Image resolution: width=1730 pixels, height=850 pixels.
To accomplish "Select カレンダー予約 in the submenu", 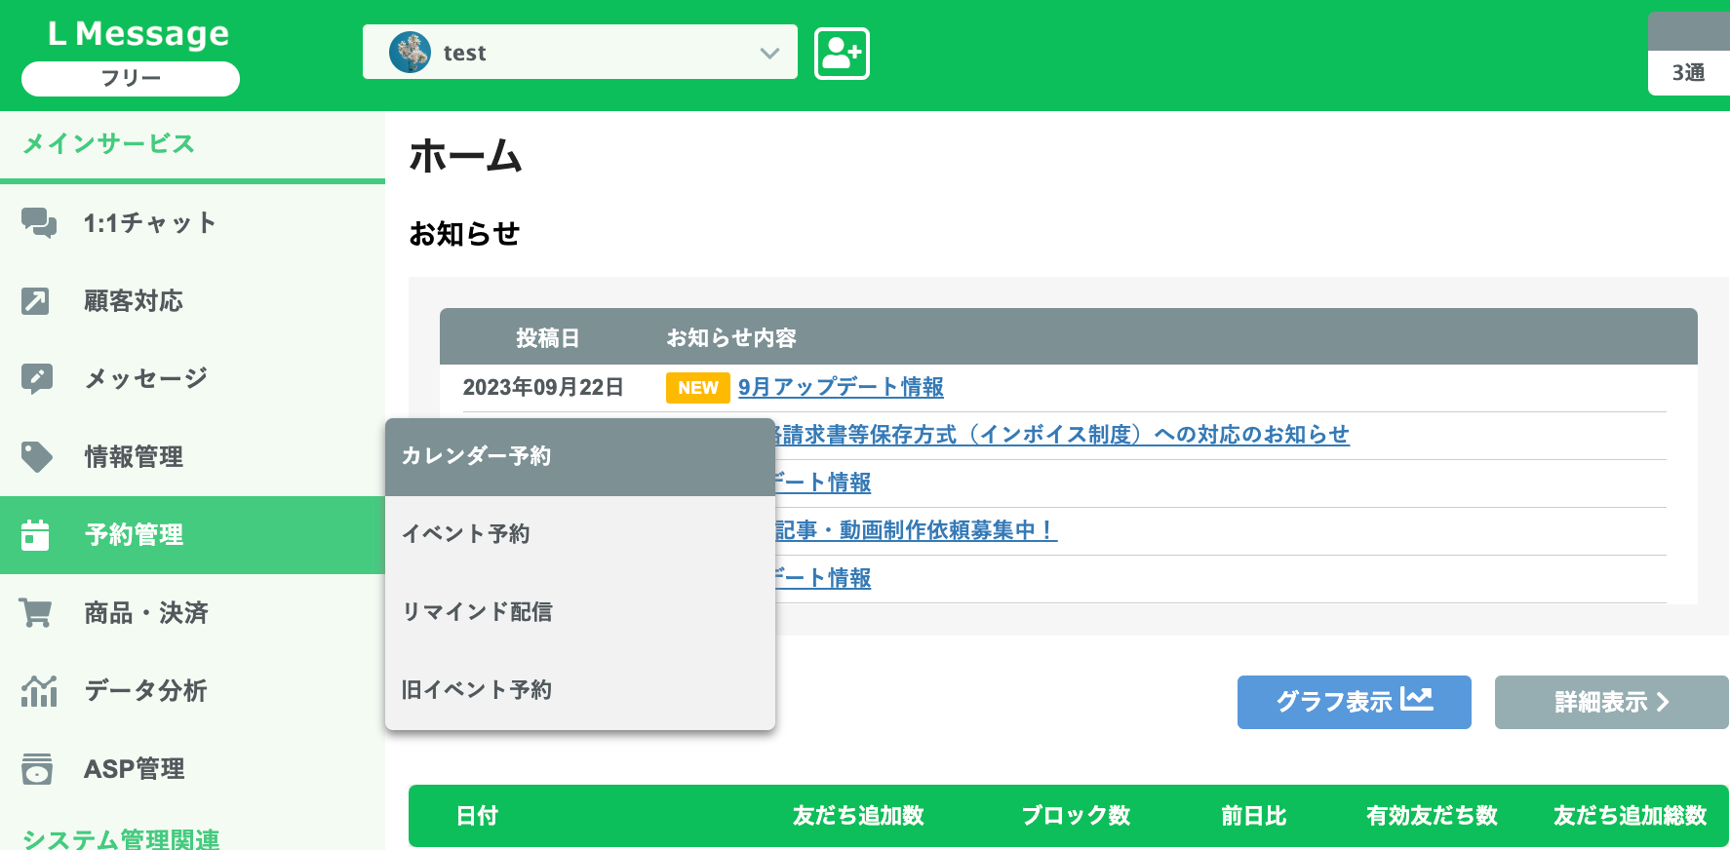I will [580, 457].
